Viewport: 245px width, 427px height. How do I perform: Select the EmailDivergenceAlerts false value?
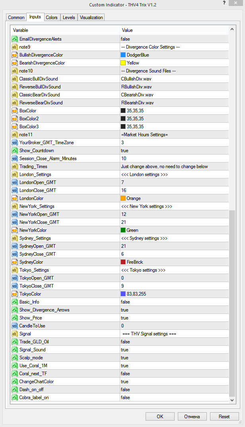174,39
